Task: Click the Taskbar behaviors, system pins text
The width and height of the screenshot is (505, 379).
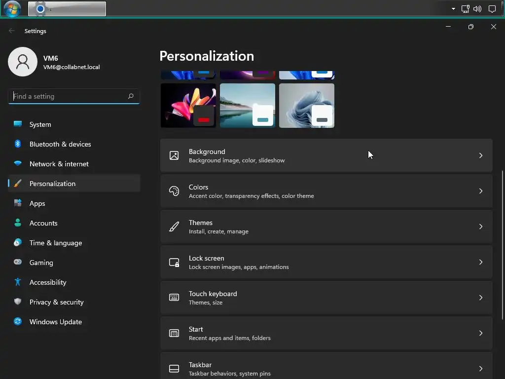Action: [230, 374]
